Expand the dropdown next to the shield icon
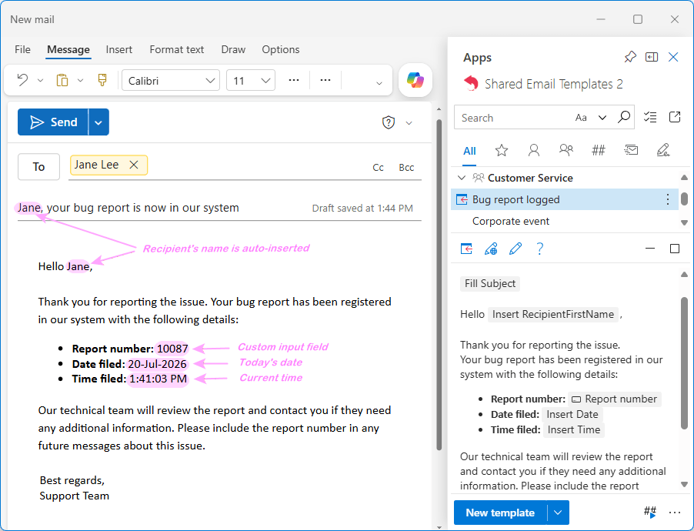The height and width of the screenshot is (531, 694). pyautogui.click(x=409, y=123)
